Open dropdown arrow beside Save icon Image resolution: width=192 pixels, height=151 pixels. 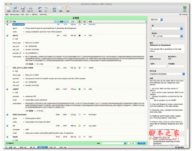coord(26,8)
